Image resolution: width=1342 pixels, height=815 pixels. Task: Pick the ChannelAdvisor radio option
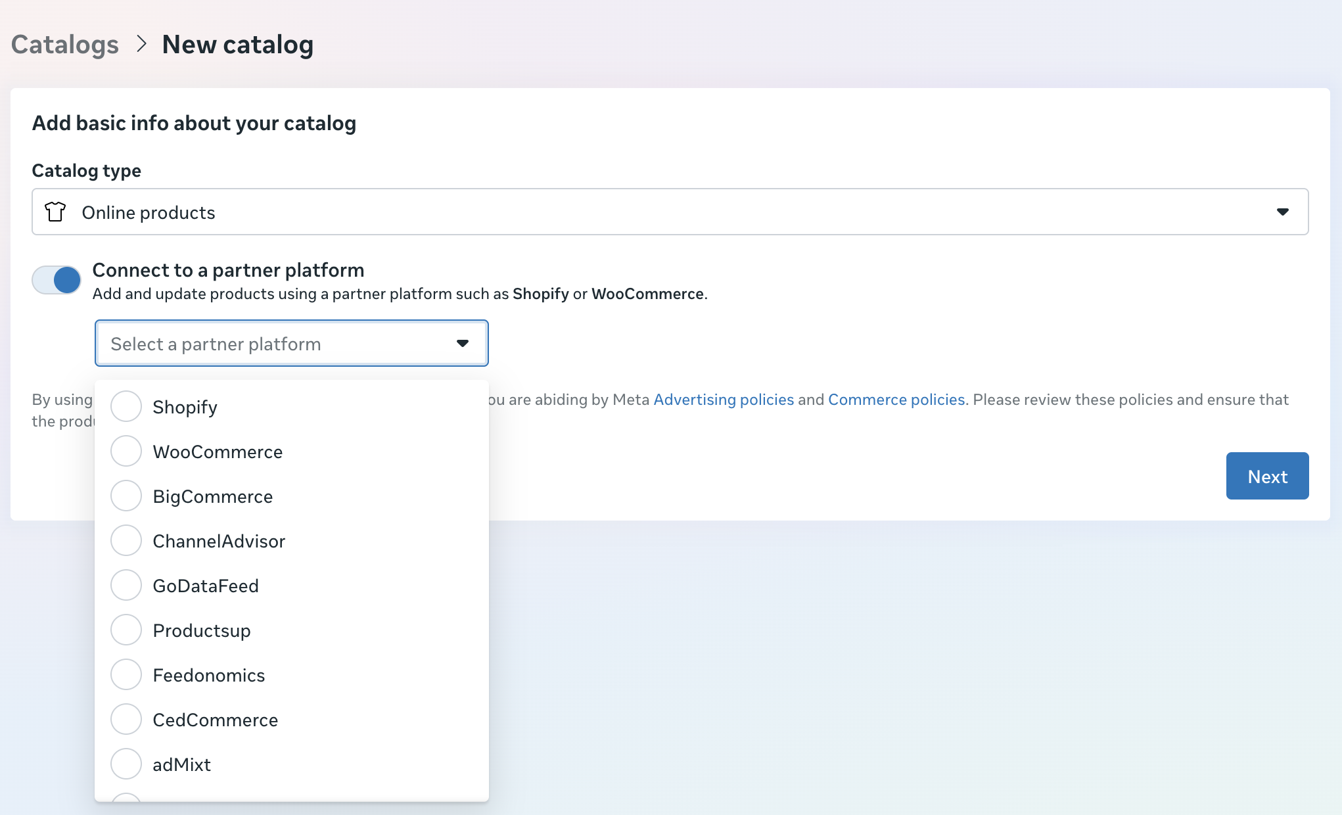126,541
